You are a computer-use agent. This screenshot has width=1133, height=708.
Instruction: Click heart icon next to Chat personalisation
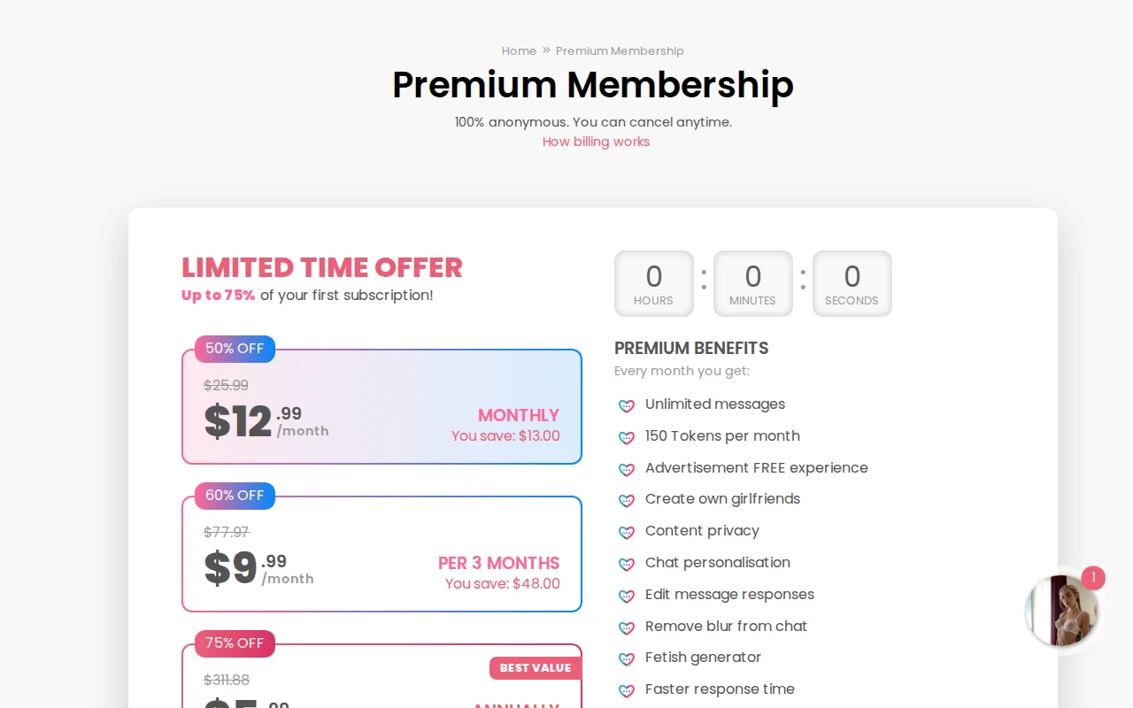[x=627, y=565]
